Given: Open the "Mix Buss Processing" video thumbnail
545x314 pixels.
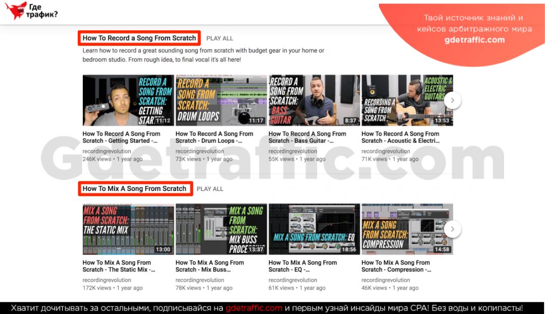Looking at the screenshot, I should pos(221,229).
